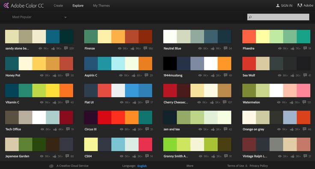The height and width of the screenshot is (169, 315).
Task: Open the Vitamin C theme title
Action: point(12,102)
